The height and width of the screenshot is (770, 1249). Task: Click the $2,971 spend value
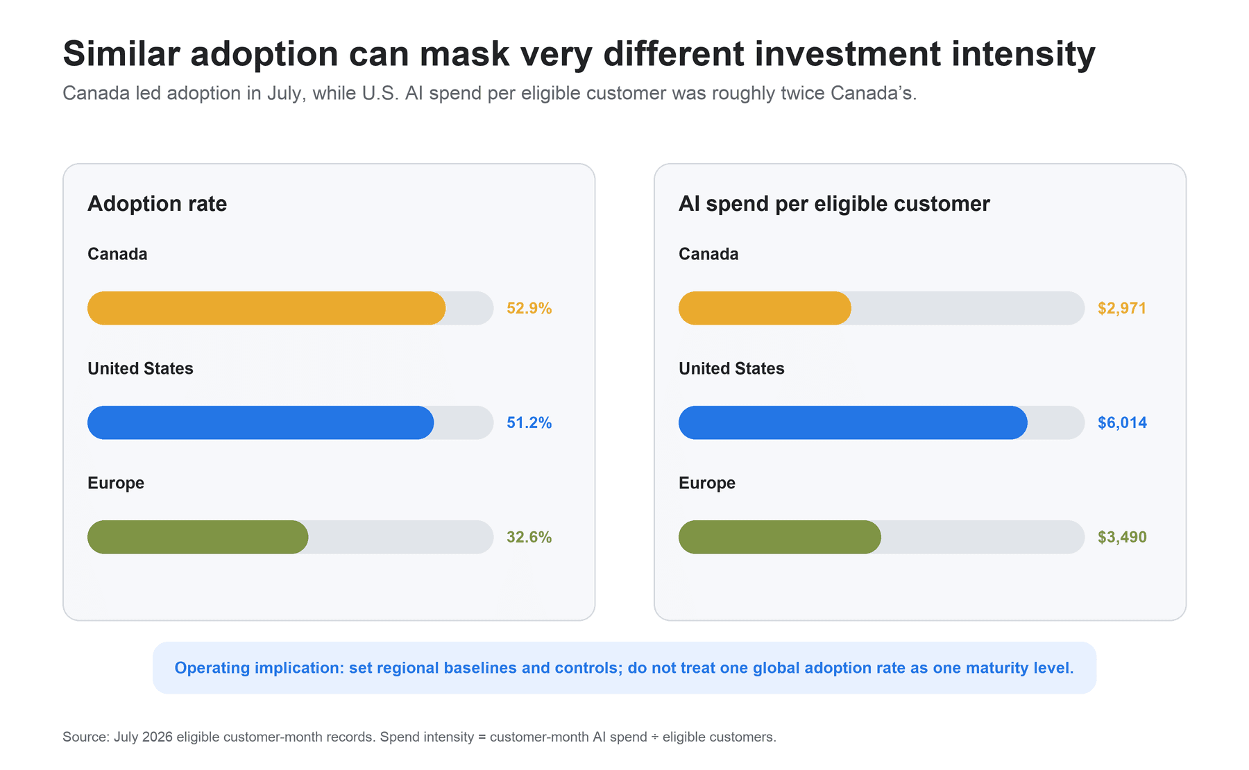pos(1122,308)
